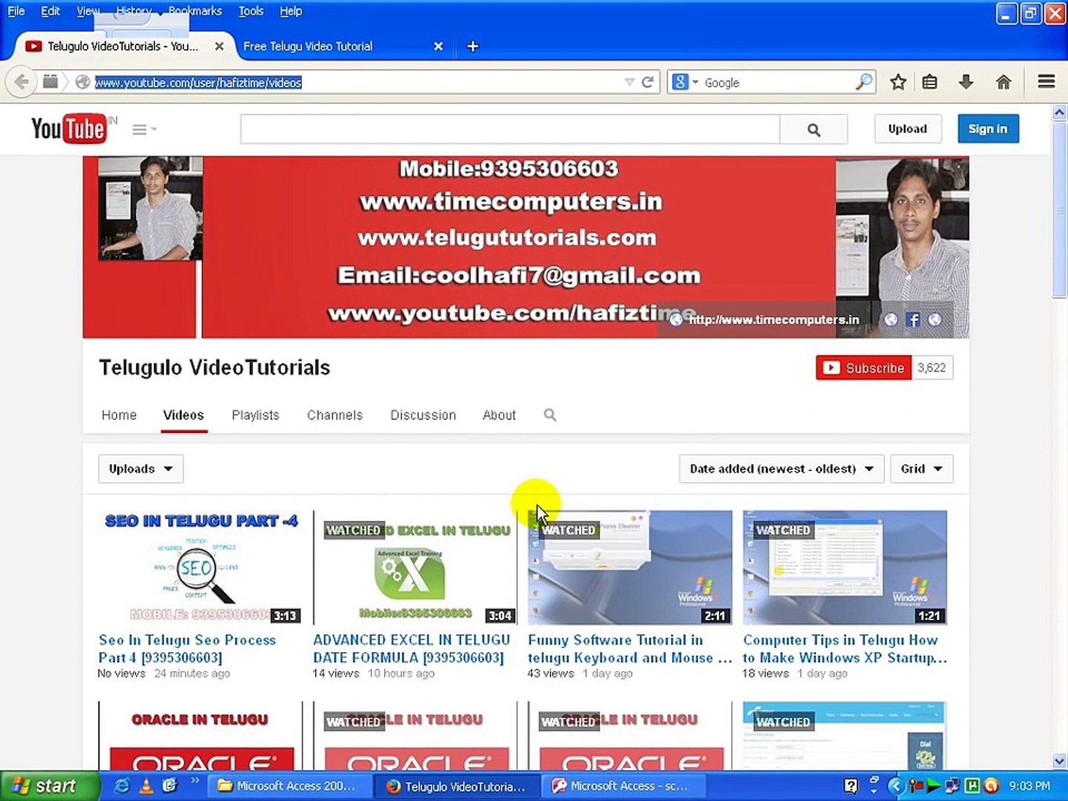Screen dimensions: 1068x801
Task: Click the Telugulo VideoTutorials channel name
Action: (x=214, y=368)
